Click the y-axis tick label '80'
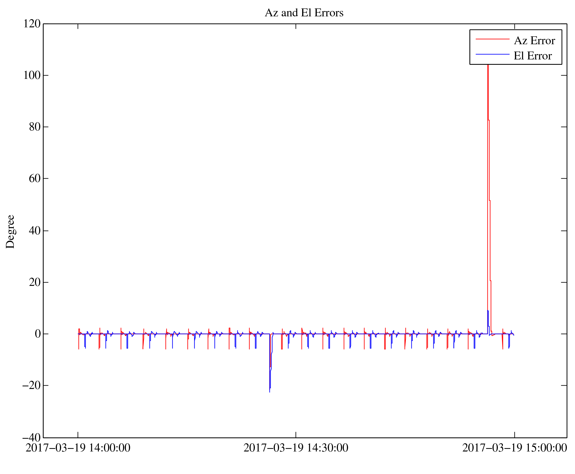575x474 pixels. 35,127
